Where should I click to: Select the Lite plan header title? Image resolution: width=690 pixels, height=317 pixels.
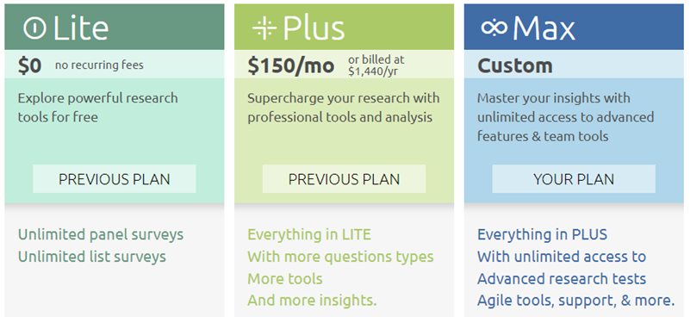(80, 28)
